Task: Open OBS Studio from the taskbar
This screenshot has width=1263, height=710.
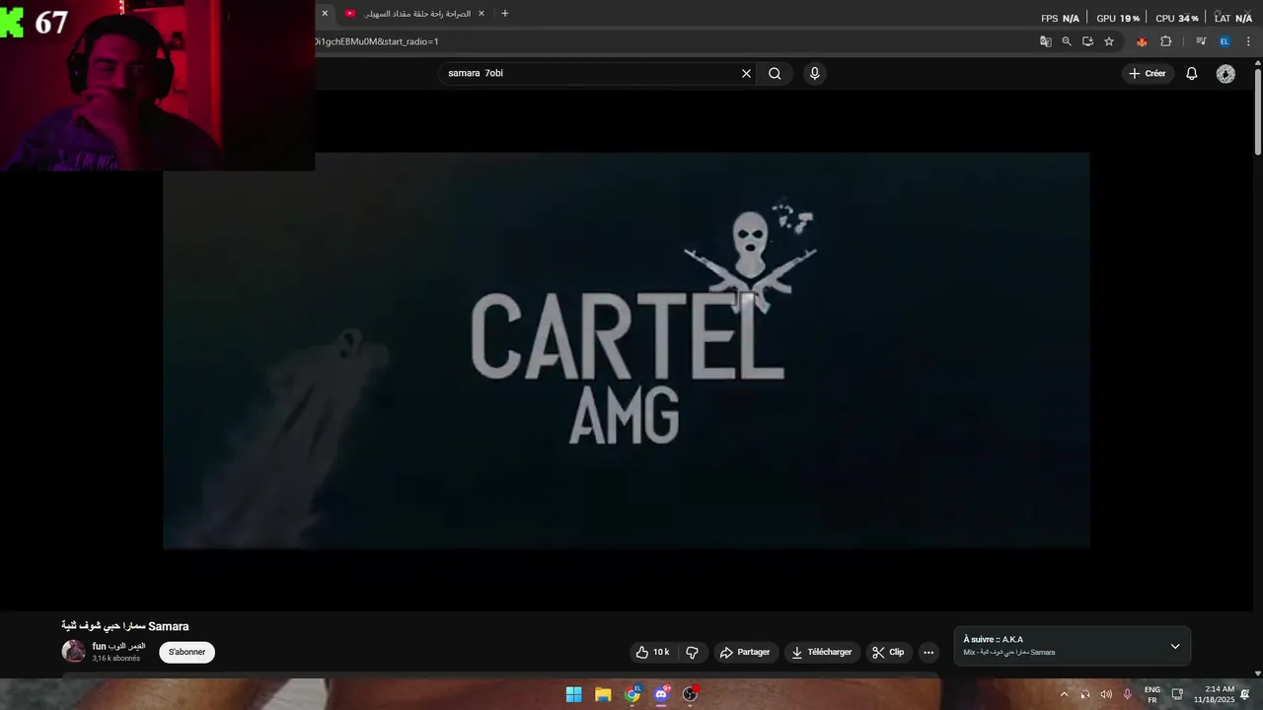Action: 691,694
